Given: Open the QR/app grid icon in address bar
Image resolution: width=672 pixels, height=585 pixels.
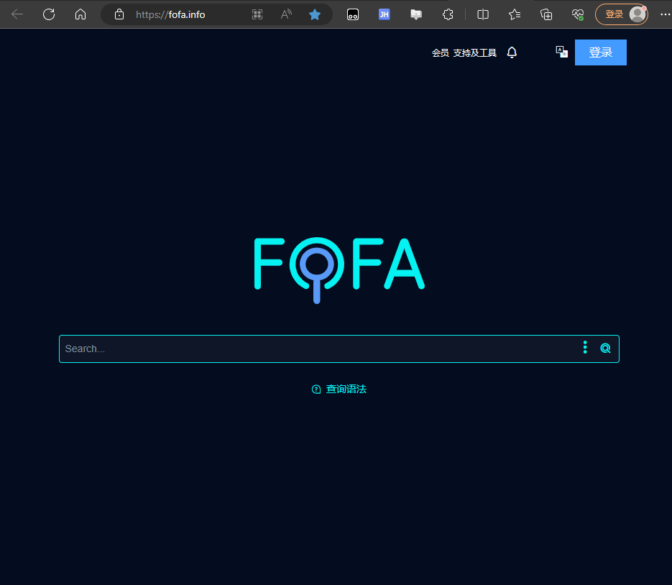Looking at the screenshot, I should point(257,14).
